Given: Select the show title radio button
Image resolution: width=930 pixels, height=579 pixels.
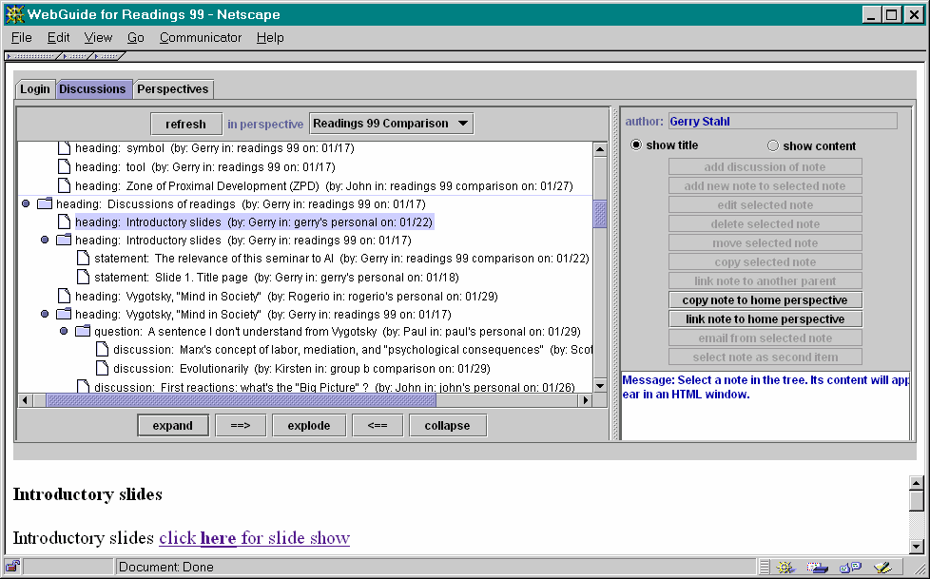Looking at the screenshot, I should (636, 145).
